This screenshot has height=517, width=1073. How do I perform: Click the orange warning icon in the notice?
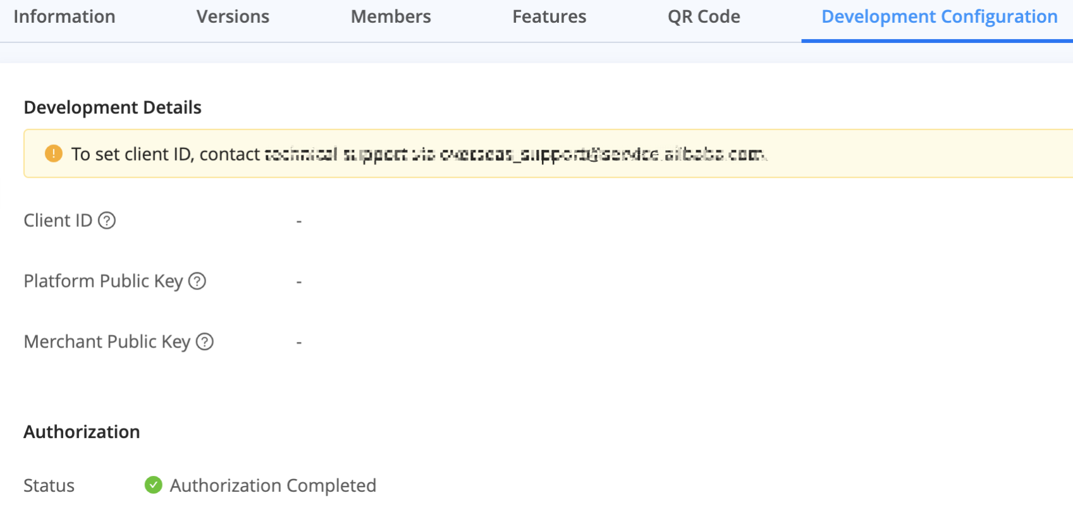[54, 154]
